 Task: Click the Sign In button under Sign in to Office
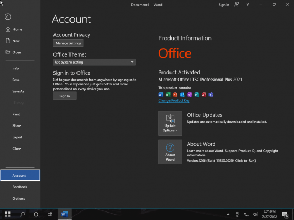tap(65, 96)
